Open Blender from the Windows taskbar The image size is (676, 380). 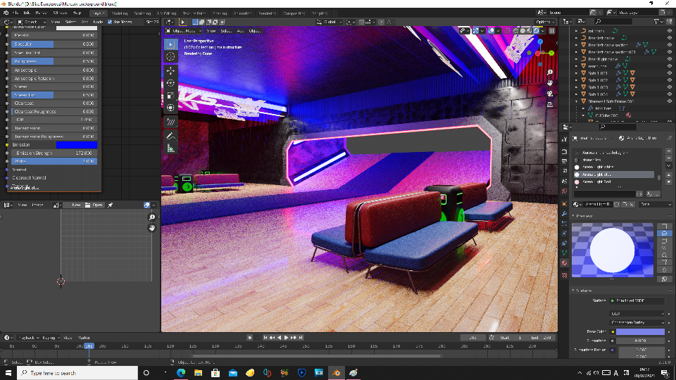[x=336, y=373]
